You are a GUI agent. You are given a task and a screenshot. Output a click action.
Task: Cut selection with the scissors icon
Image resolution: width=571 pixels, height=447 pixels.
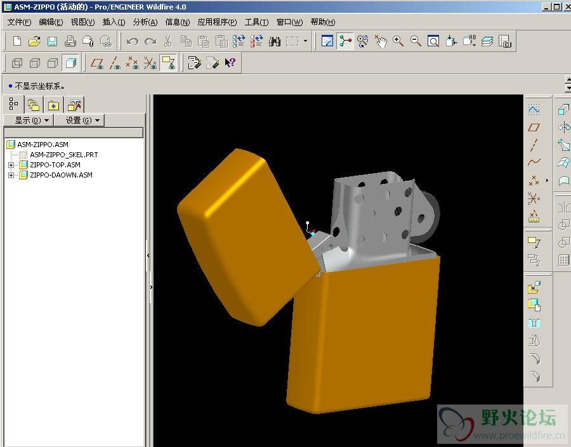[168, 41]
